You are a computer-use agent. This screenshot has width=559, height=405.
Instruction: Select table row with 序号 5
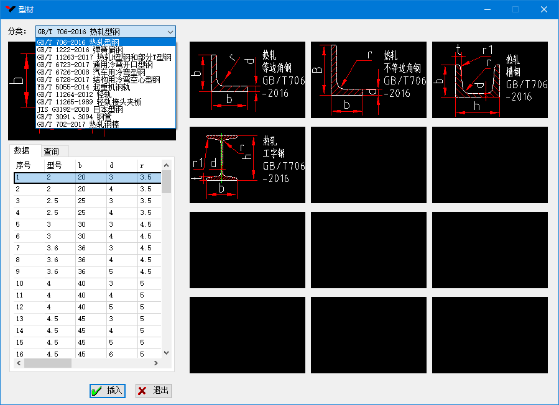click(87, 224)
